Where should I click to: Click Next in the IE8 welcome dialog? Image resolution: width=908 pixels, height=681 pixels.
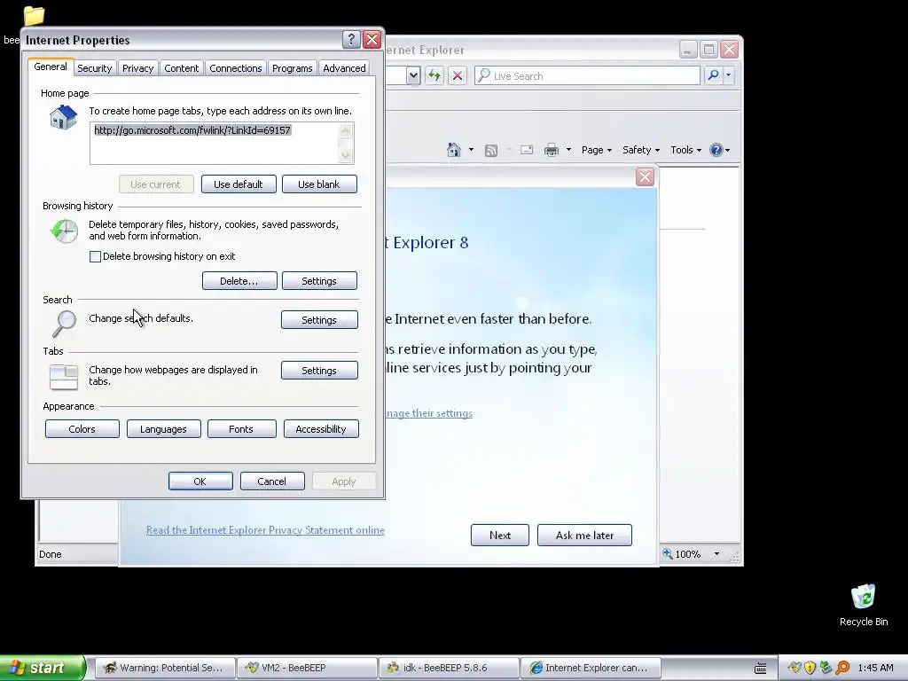(x=500, y=535)
